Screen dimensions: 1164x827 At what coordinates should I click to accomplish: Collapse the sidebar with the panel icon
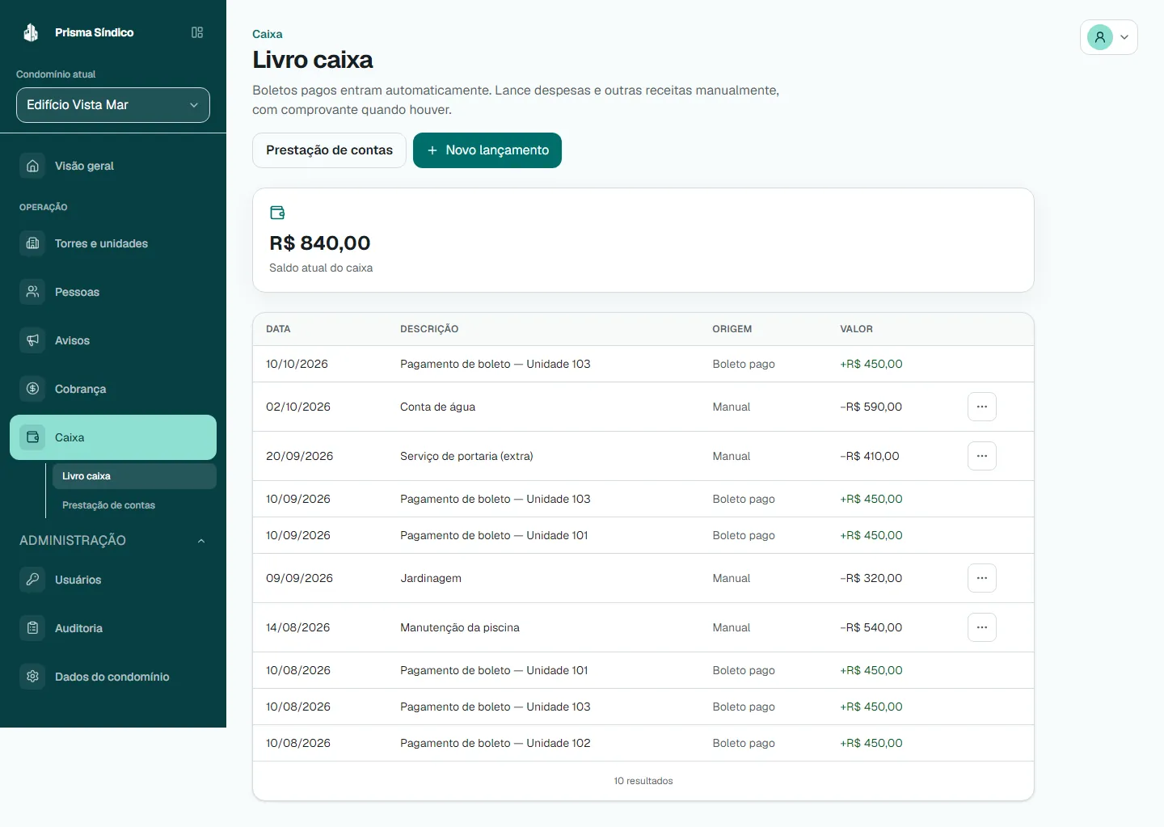[197, 32]
